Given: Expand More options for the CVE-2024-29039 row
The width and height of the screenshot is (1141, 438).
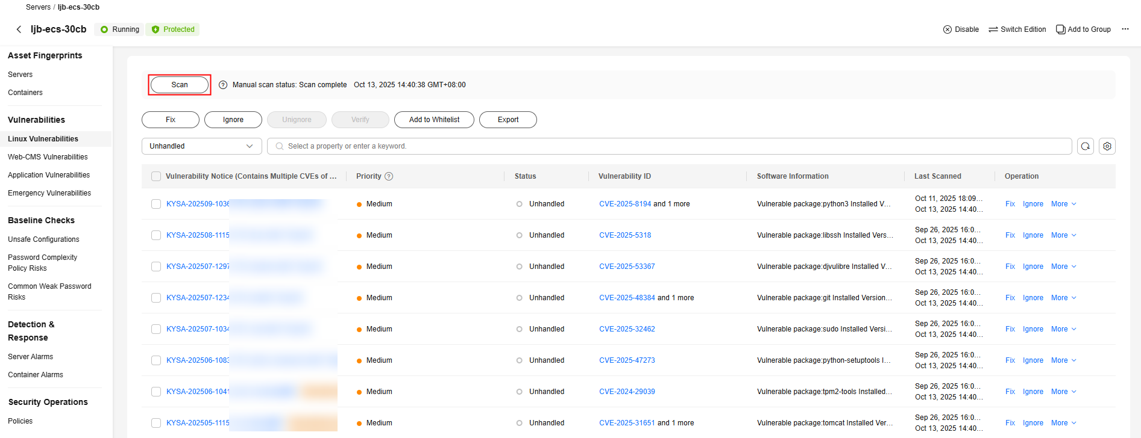Looking at the screenshot, I should pyautogui.click(x=1063, y=392).
